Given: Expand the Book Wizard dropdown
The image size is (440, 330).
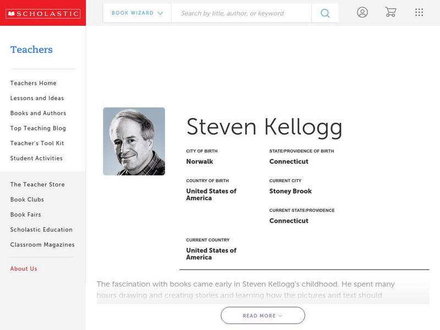Looking at the screenshot, I should (x=137, y=13).
